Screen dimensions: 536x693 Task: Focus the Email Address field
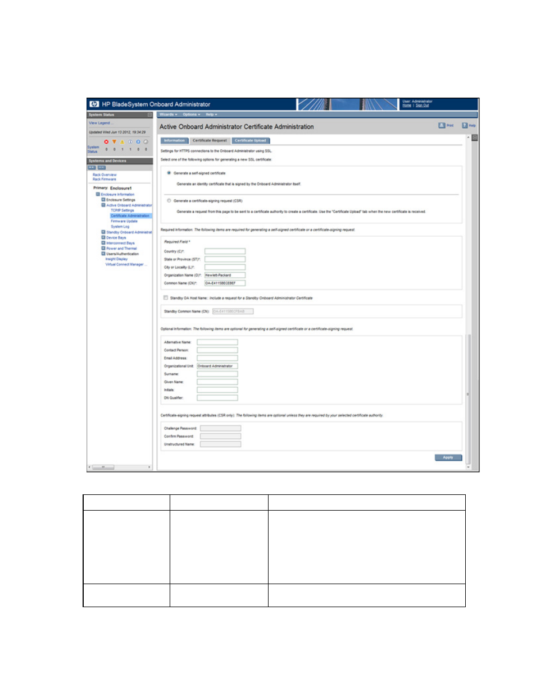[217, 358]
